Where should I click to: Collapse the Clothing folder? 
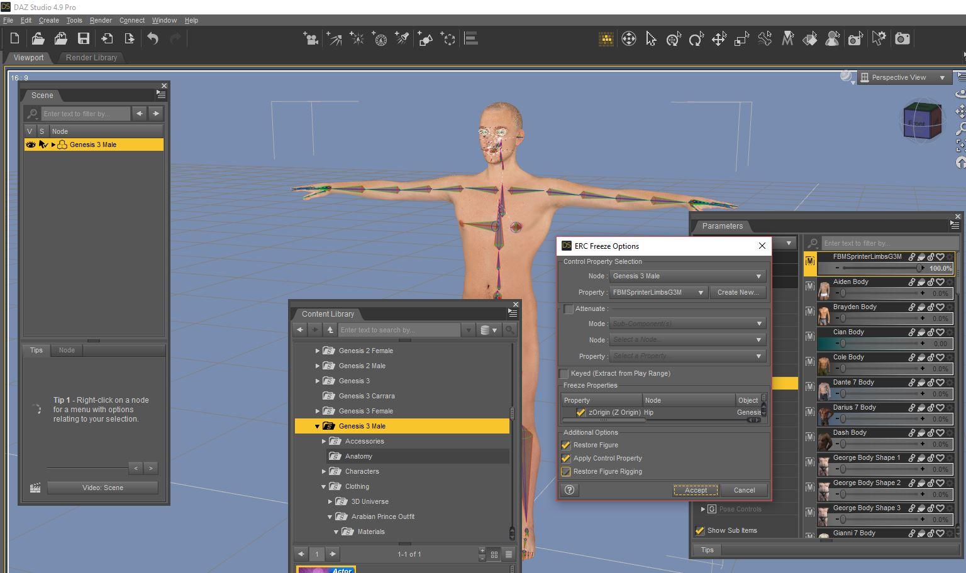[324, 486]
